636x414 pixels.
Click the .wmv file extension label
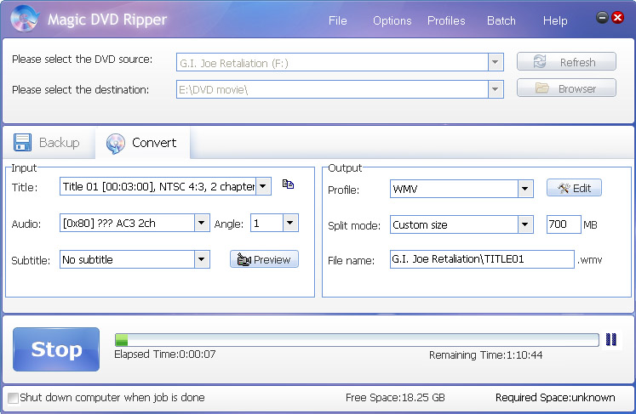pos(590,260)
